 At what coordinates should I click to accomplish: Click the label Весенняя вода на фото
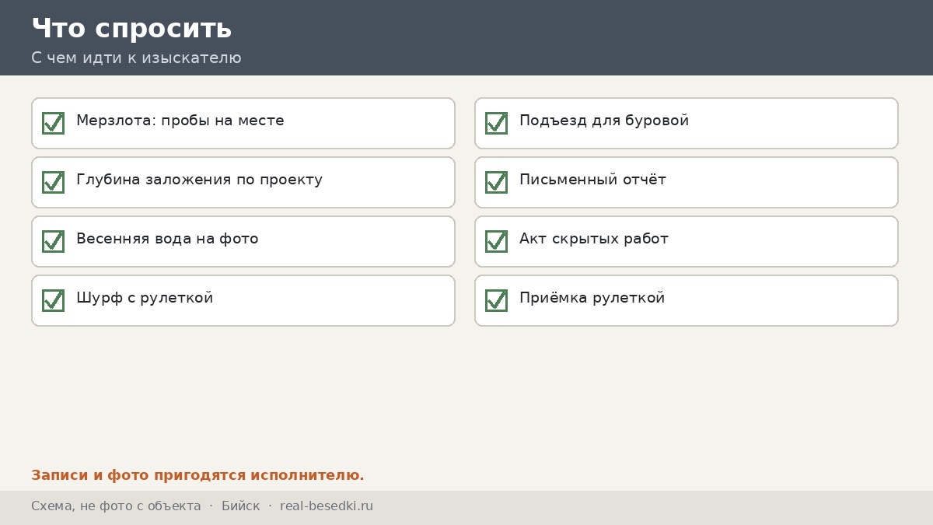click(167, 239)
